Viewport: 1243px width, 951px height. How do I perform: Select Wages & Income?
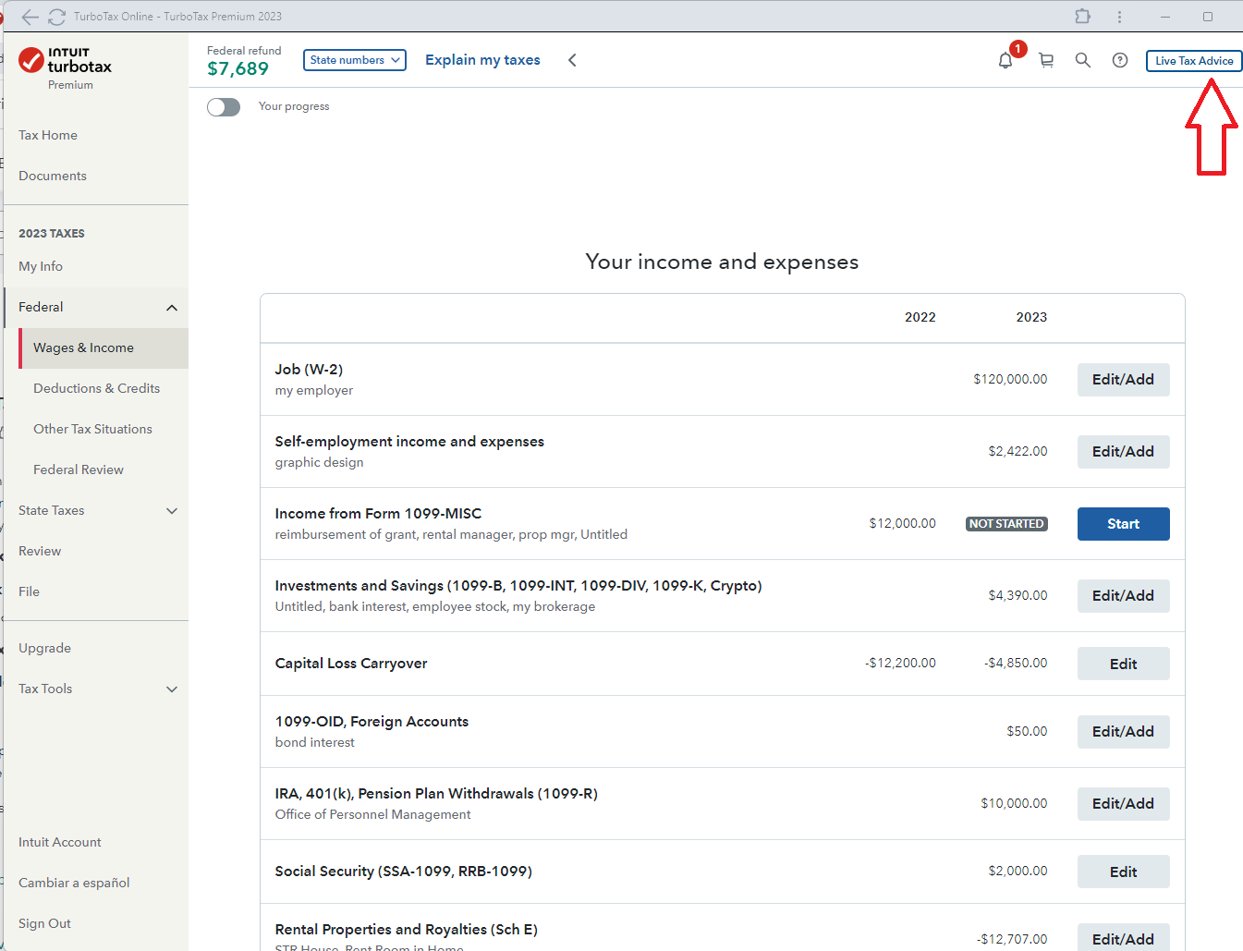pos(104,347)
